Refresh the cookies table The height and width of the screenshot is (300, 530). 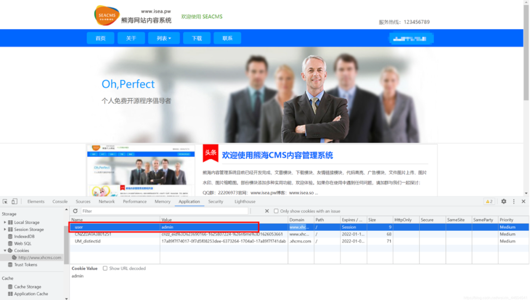click(x=76, y=211)
